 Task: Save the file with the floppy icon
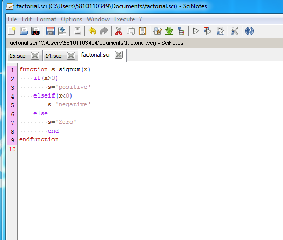coord(50,31)
